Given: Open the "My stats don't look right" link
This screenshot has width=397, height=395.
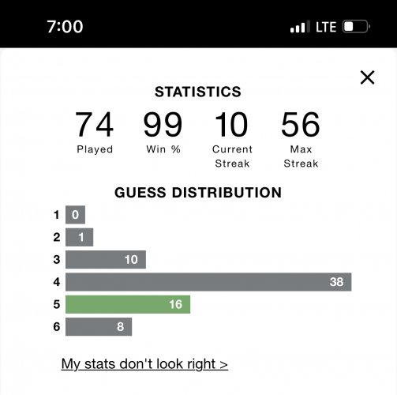Looking at the screenshot, I should [144, 364].
